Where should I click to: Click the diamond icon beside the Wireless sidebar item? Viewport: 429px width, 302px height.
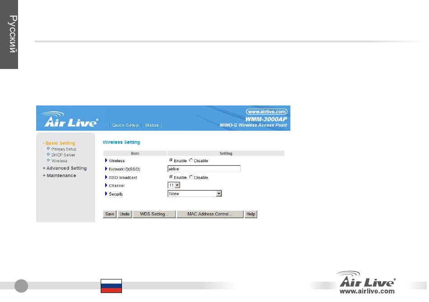pyautogui.click(x=48, y=160)
